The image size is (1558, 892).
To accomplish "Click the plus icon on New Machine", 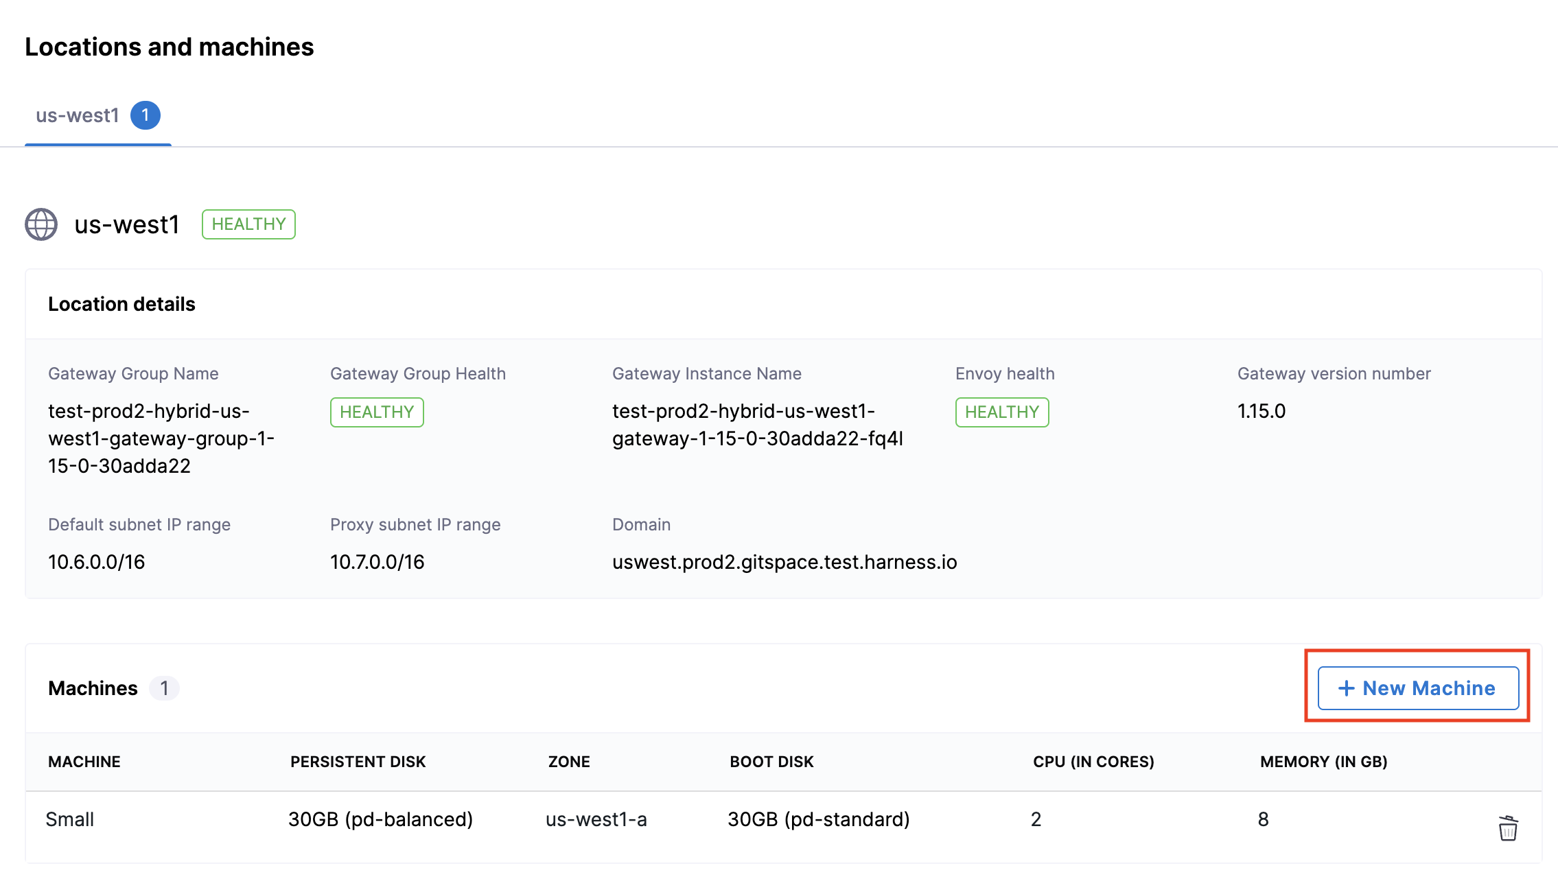I will [x=1346, y=688].
